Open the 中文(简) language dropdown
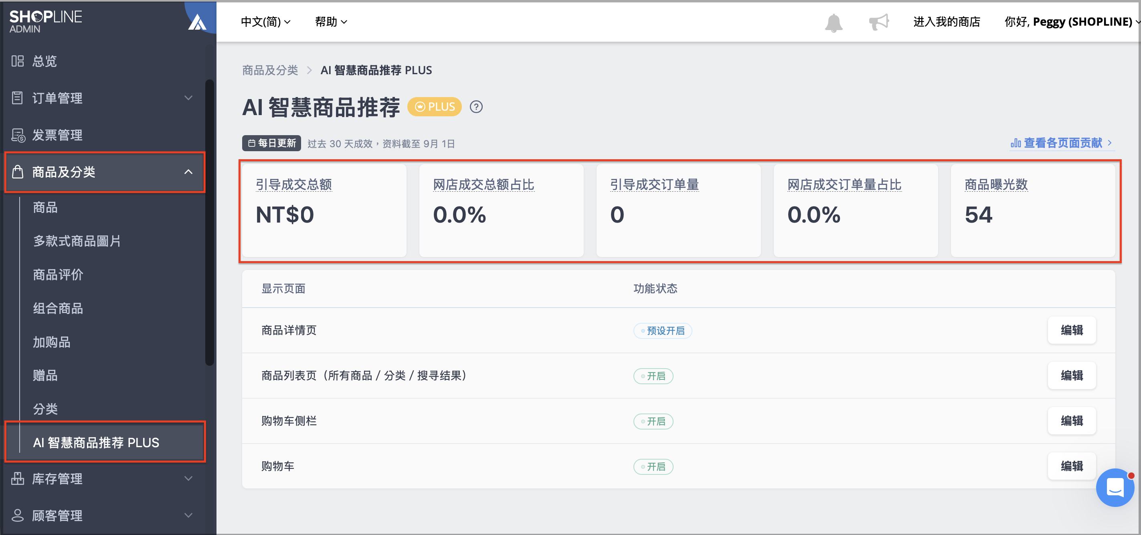1141x535 pixels. tap(265, 22)
